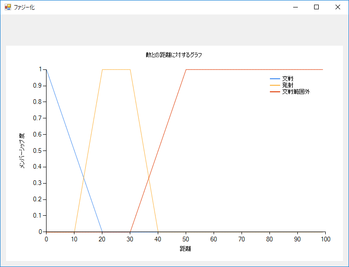Click the y-axis tick label 0.3
349x267 pixels.
point(37,183)
